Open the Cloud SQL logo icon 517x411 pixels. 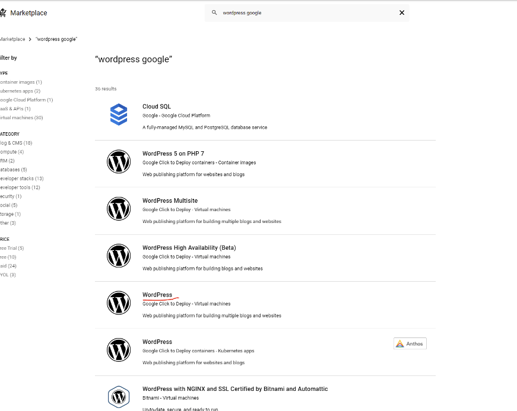pos(119,114)
